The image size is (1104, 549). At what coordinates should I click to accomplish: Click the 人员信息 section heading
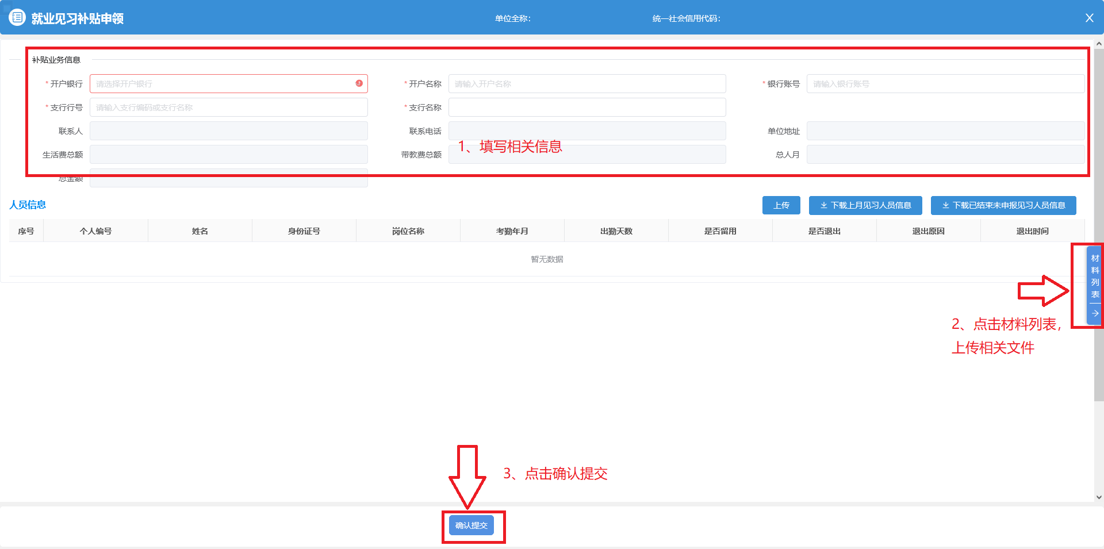(x=28, y=205)
